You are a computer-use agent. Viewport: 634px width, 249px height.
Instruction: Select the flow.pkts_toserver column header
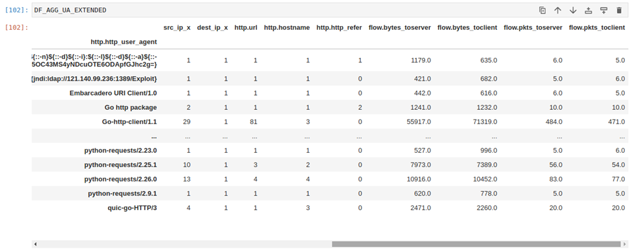coord(533,27)
